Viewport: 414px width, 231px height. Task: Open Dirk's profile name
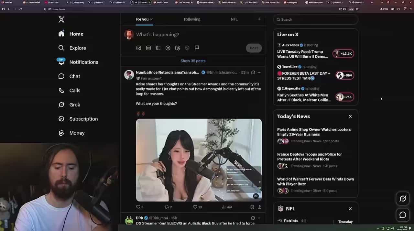139,218
